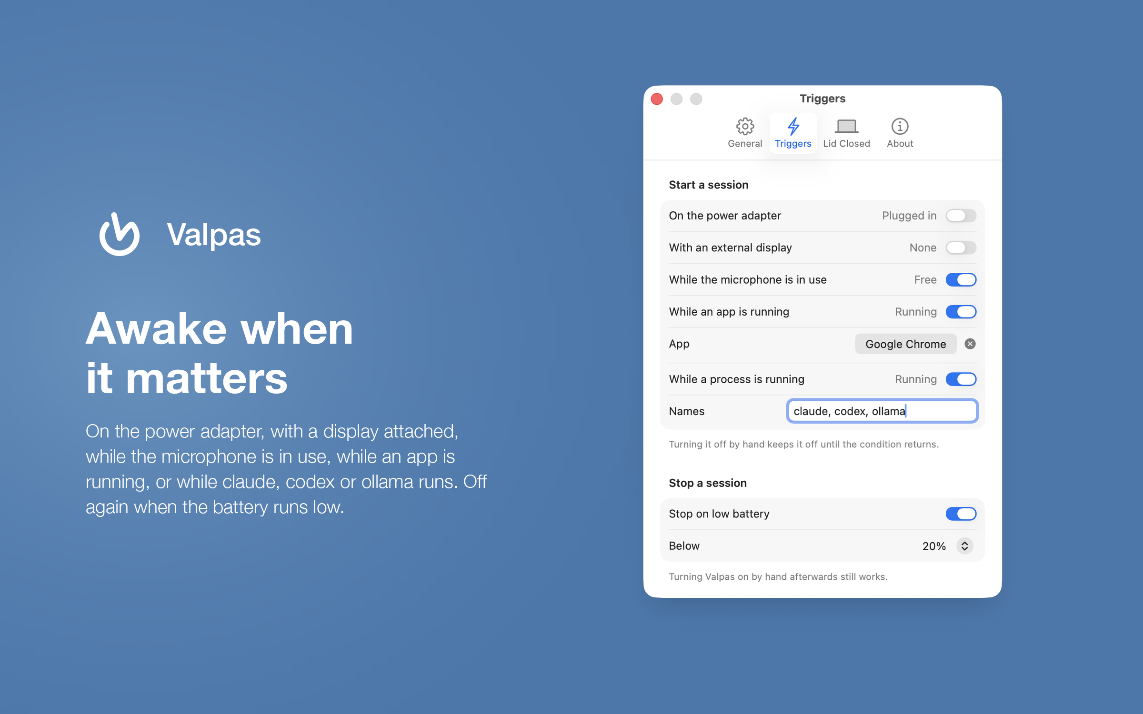Remove Google Chrome with the clear icon
This screenshot has width=1143, height=714.
point(970,344)
